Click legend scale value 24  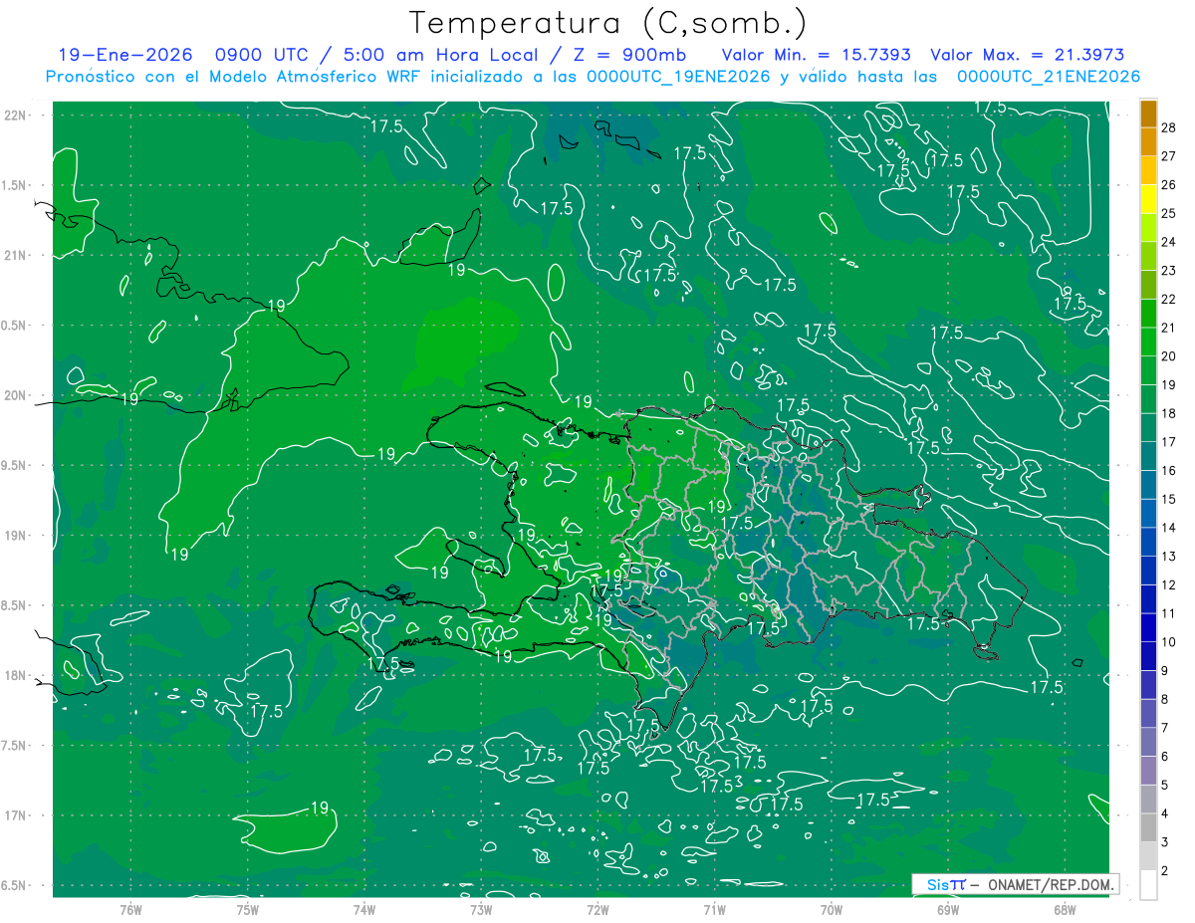tap(1169, 242)
